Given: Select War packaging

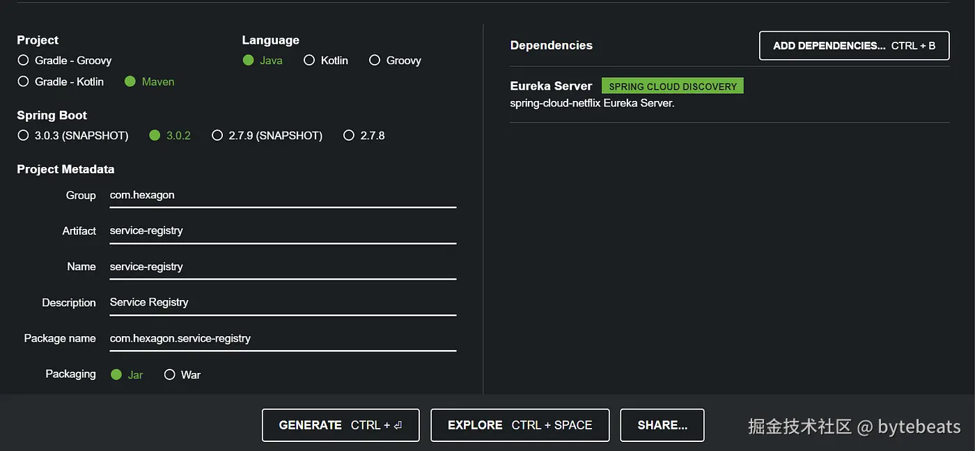Looking at the screenshot, I should [170, 375].
